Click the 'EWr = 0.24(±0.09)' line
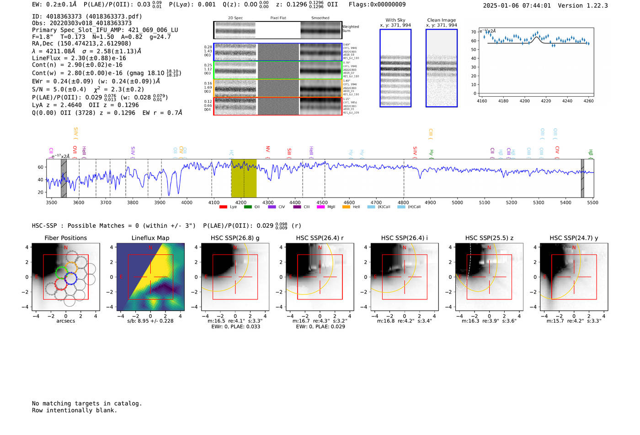The width and height of the screenshot is (640, 435). pos(96,81)
